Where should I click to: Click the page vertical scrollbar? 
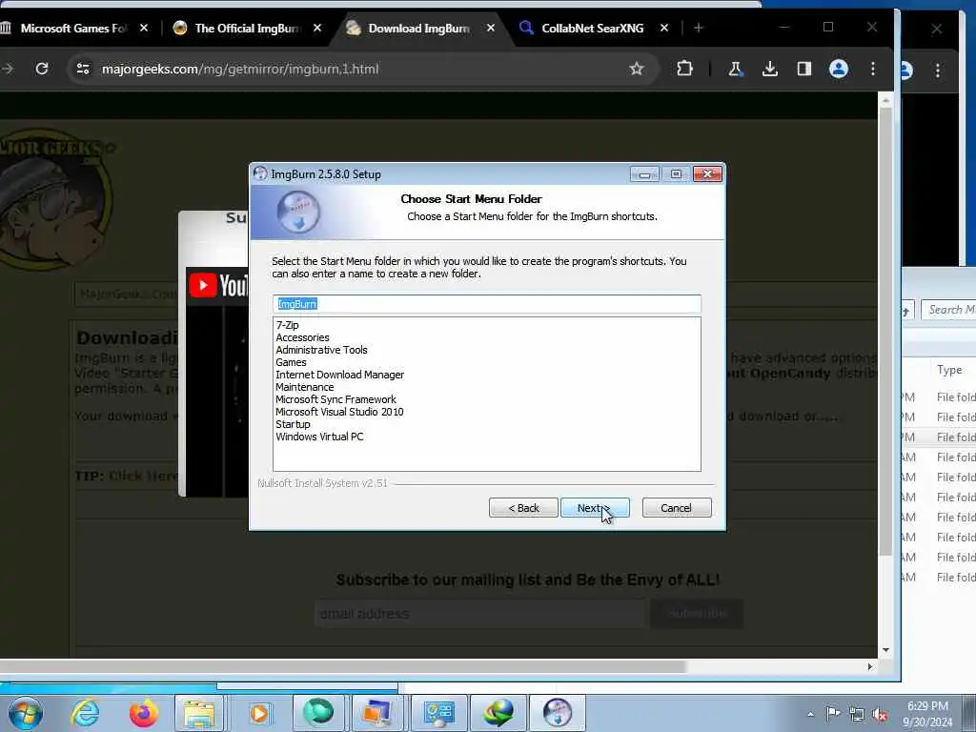pyautogui.click(x=885, y=330)
